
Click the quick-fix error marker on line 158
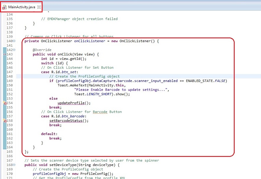click(5, 121)
